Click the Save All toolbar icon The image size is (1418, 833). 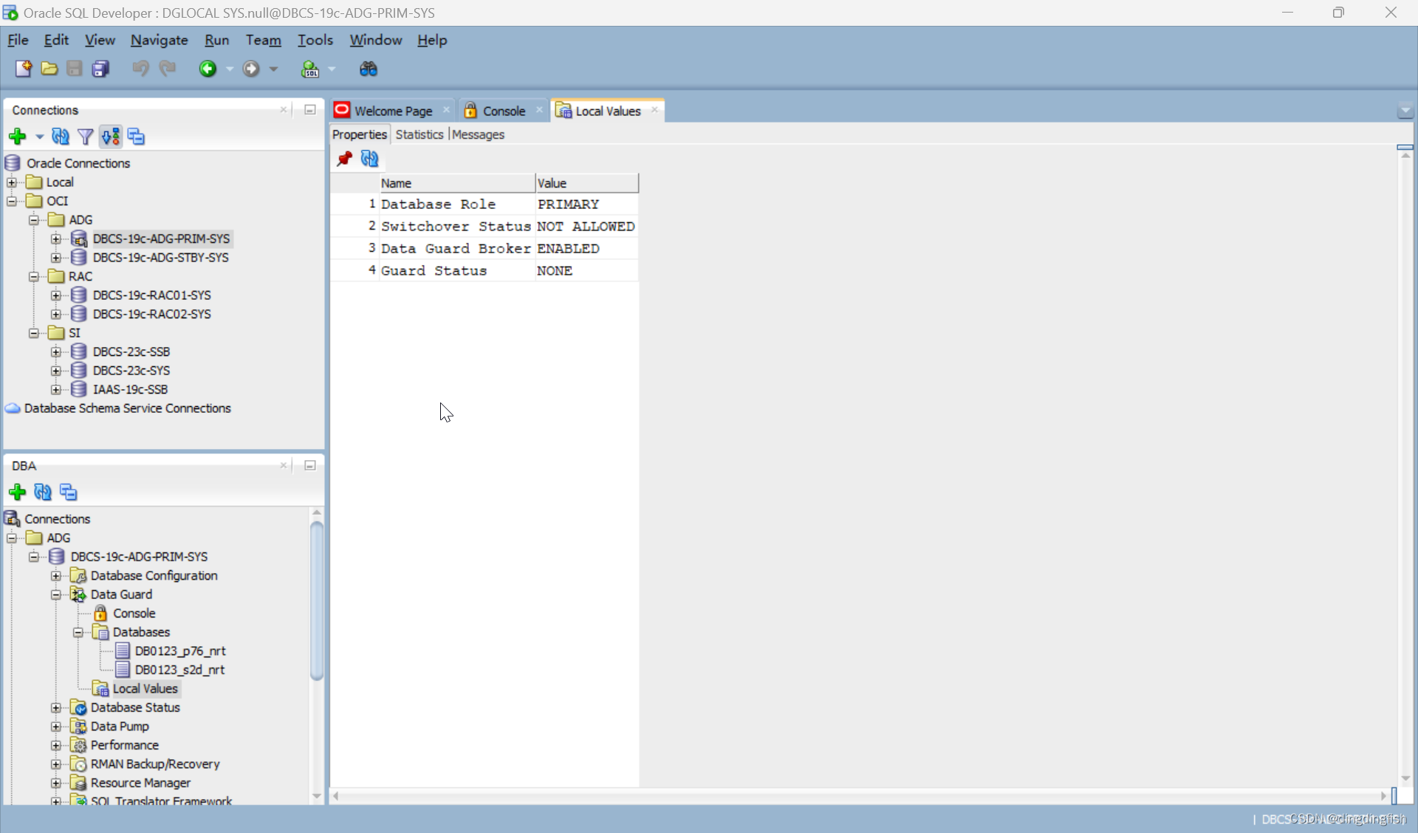[x=100, y=69]
